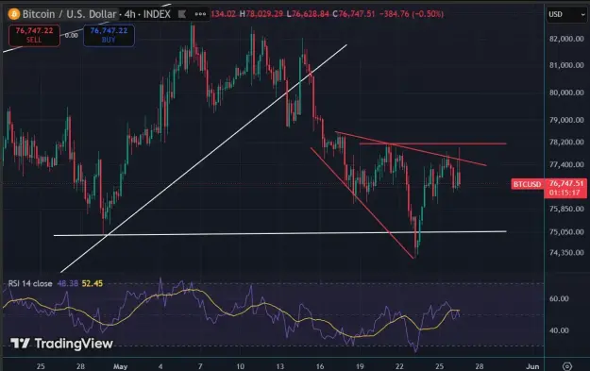Click the BUY 76,747.22 button
Screen dimensions: 590x371
[x=109, y=35]
